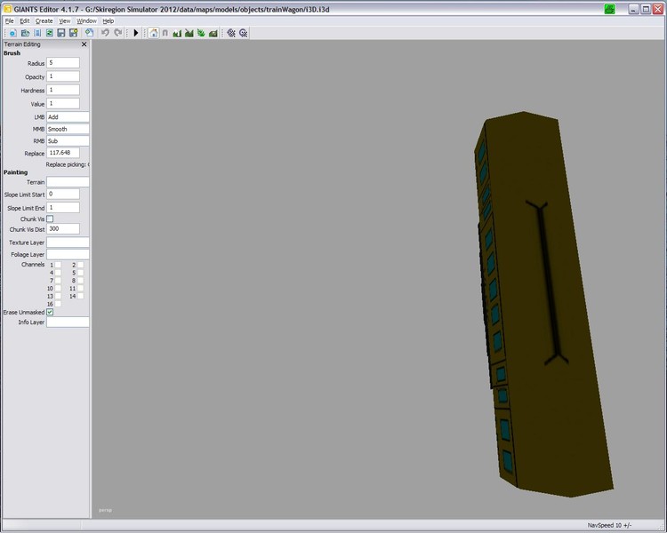Viewport: 667px width, 533px height.
Task: Click the Slope Limit End field
Action: point(63,208)
